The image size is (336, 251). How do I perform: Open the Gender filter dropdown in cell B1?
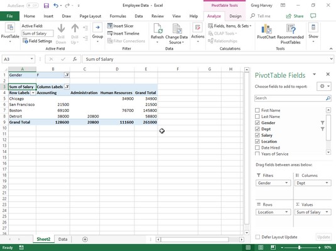pos(67,75)
